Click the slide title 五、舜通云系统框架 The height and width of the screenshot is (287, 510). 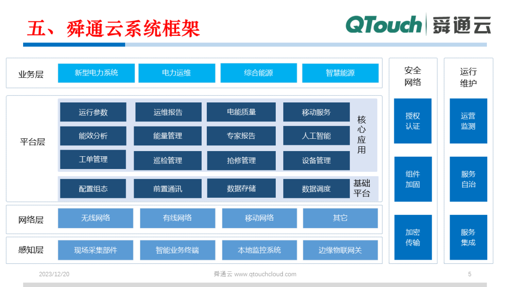tap(113, 29)
